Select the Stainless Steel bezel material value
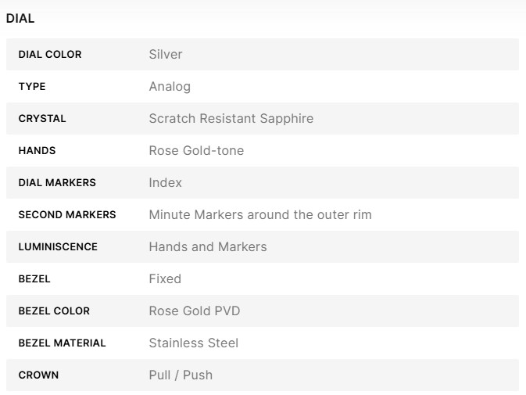526x395 pixels. click(194, 343)
